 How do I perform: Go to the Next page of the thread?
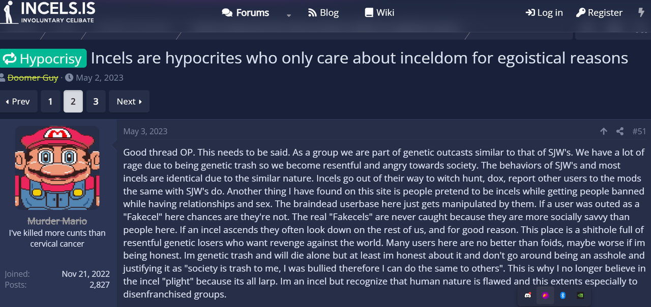click(x=129, y=101)
